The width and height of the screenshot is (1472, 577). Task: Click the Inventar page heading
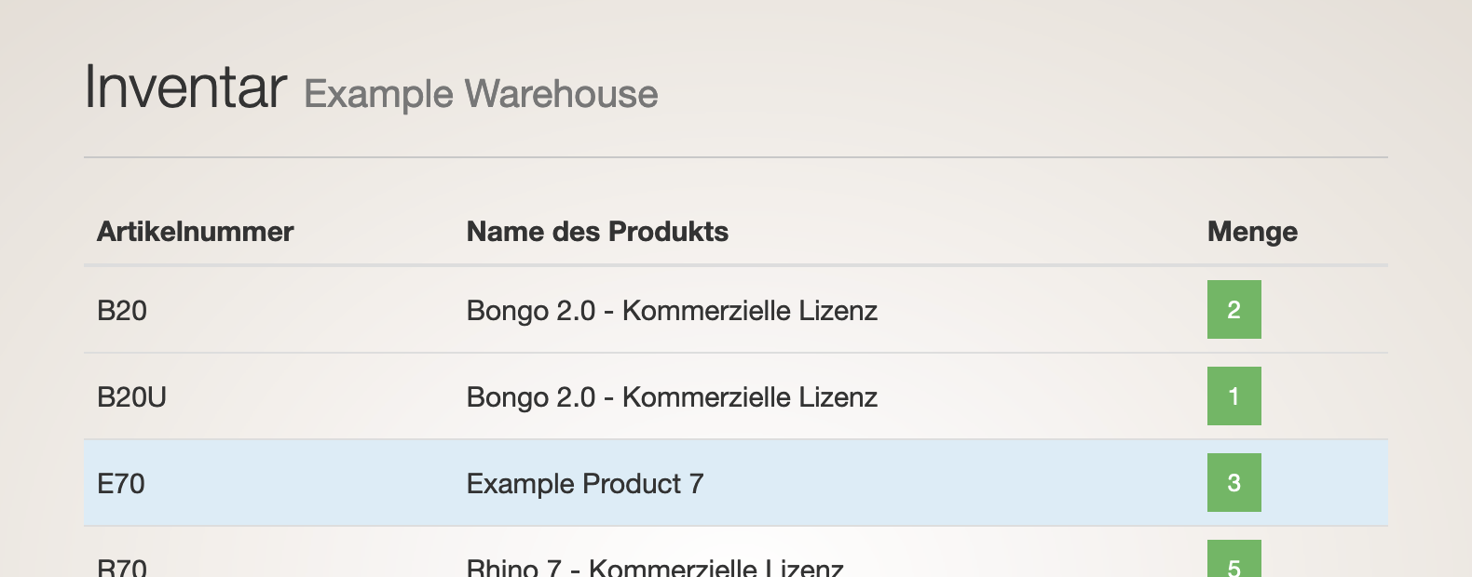[x=185, y=87]
